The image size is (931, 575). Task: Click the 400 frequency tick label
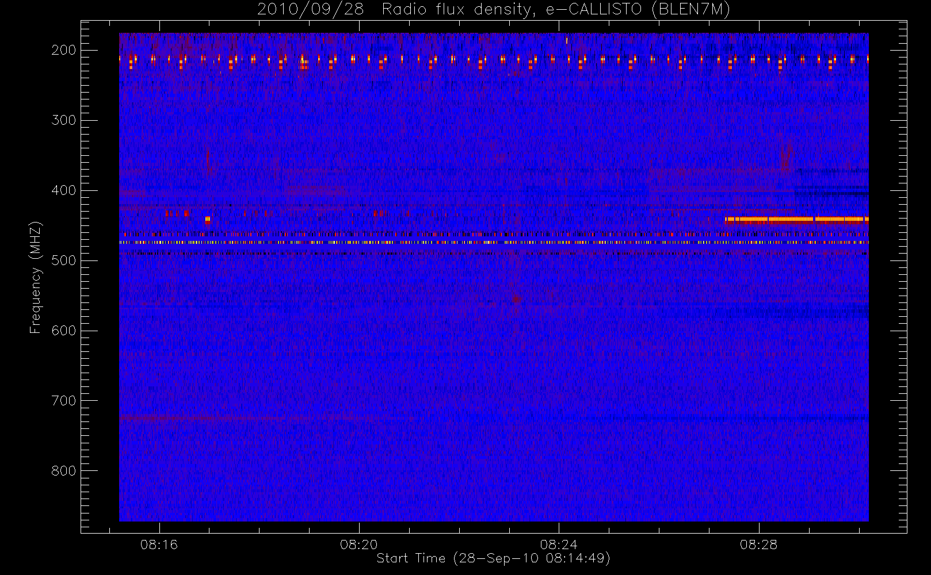[x=64, y=190]
